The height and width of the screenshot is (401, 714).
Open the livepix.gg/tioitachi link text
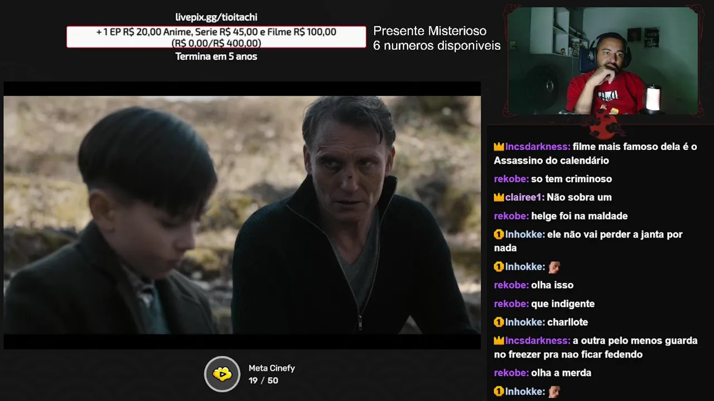tap(216, 17)
